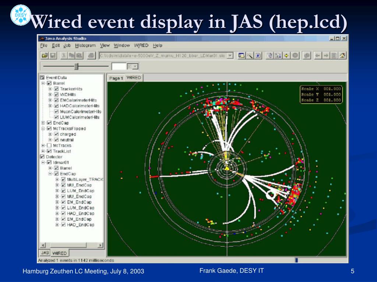
Task: Uncheck the EMCalorimeterHits checkbox
Action: pyautogui.click(x=56, y=100)
